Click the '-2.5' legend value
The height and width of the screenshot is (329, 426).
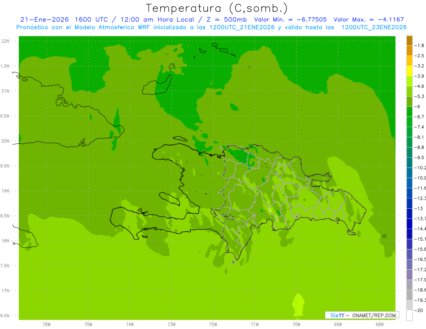tap(420, 56)
